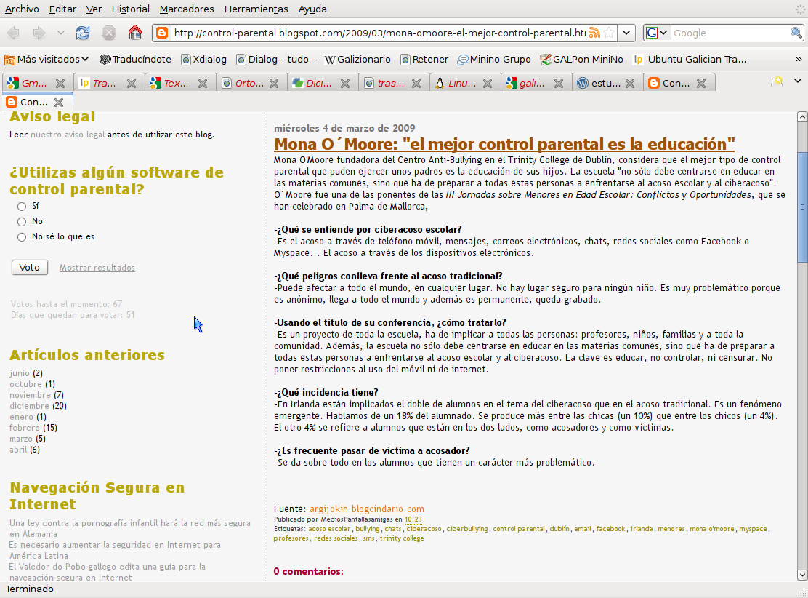Open the Traducíndote bookmark
This screenshot has width=808, height=598.
pyautogui.click(x=136, y=60)
